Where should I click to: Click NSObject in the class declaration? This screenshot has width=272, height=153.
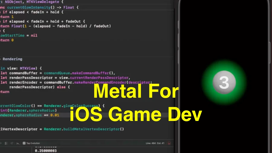pyautogui.click(x=14, y=2)
